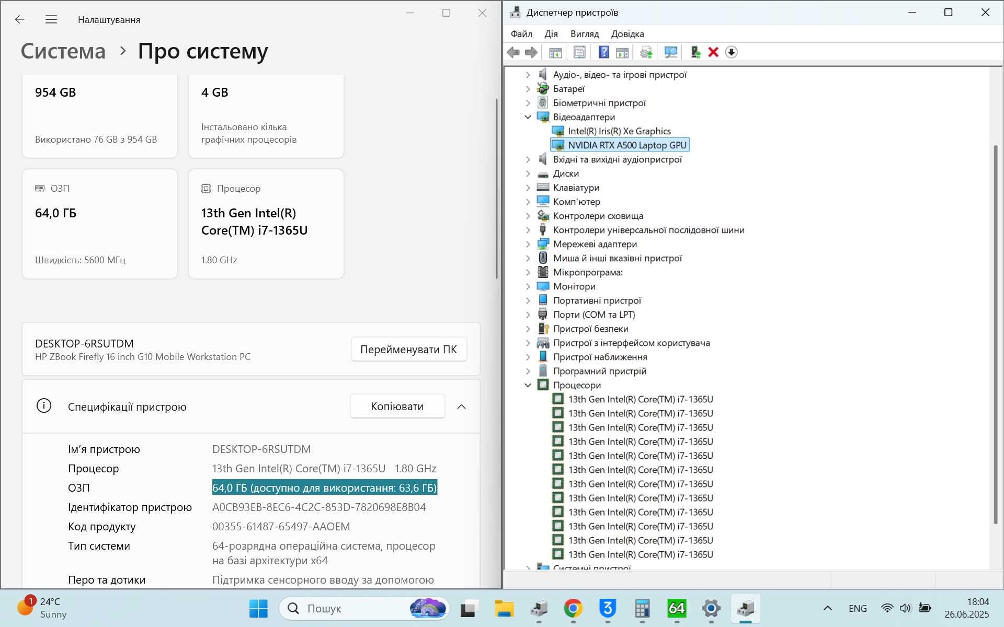
Task: Open Task View from the taskbar
Action: click(x=470, y=608)
